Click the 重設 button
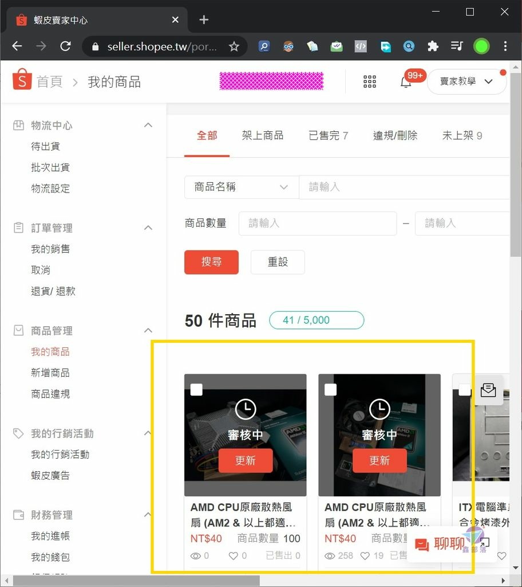This screenshot has height=587, width=522. tap(278, 262)
